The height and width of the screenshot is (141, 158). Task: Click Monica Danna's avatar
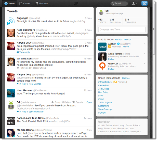pos(11,133)
